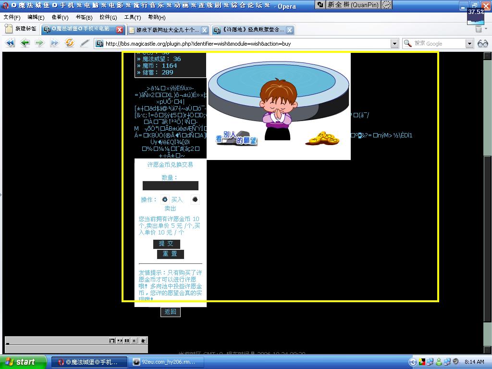Click the page icon inside the address bar
This screenshot has width=492, height=369.
(99, 43)
